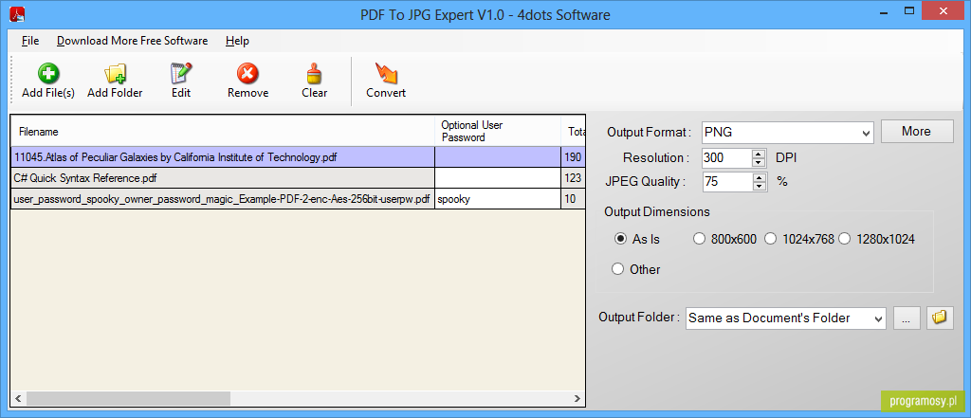Click the page count cell '123'
Viewport: 971px width, 418px height.
(x=573, y=178)
